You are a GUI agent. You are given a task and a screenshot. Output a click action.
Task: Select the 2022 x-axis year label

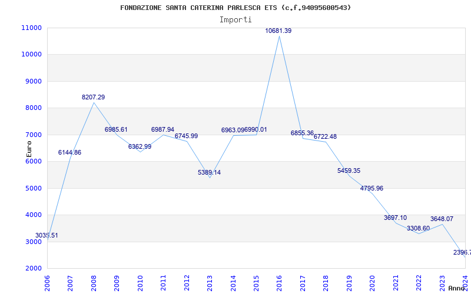[419, 283]
